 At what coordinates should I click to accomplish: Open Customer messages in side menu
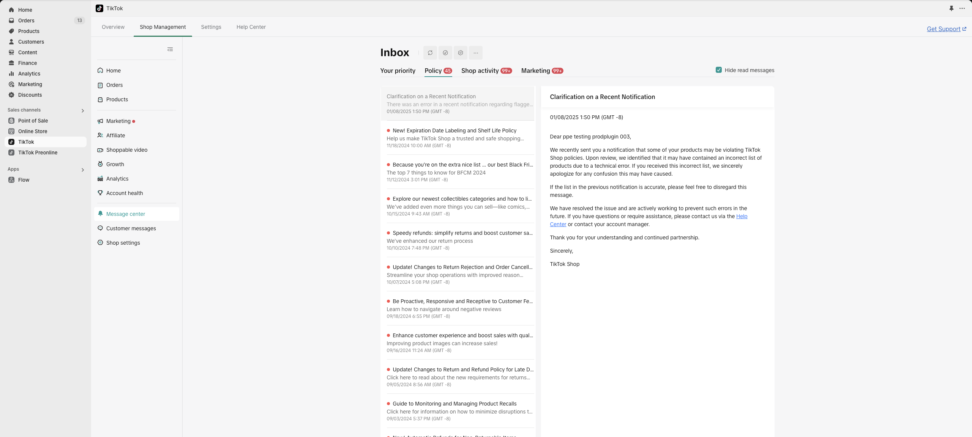pos(131,228)
